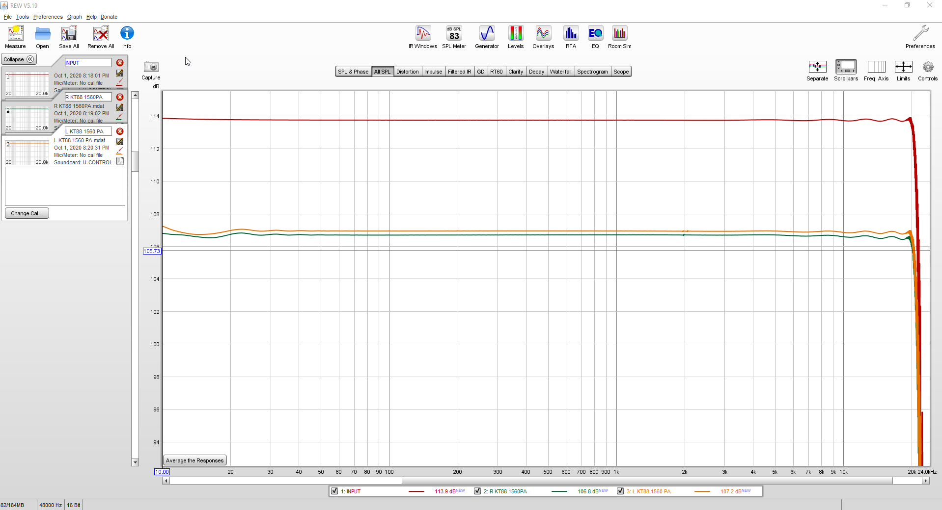Image resolution: width=942 pixels, height=510 pixels.
Task: Switch to Distortion tab
Action: coord(408,72)
